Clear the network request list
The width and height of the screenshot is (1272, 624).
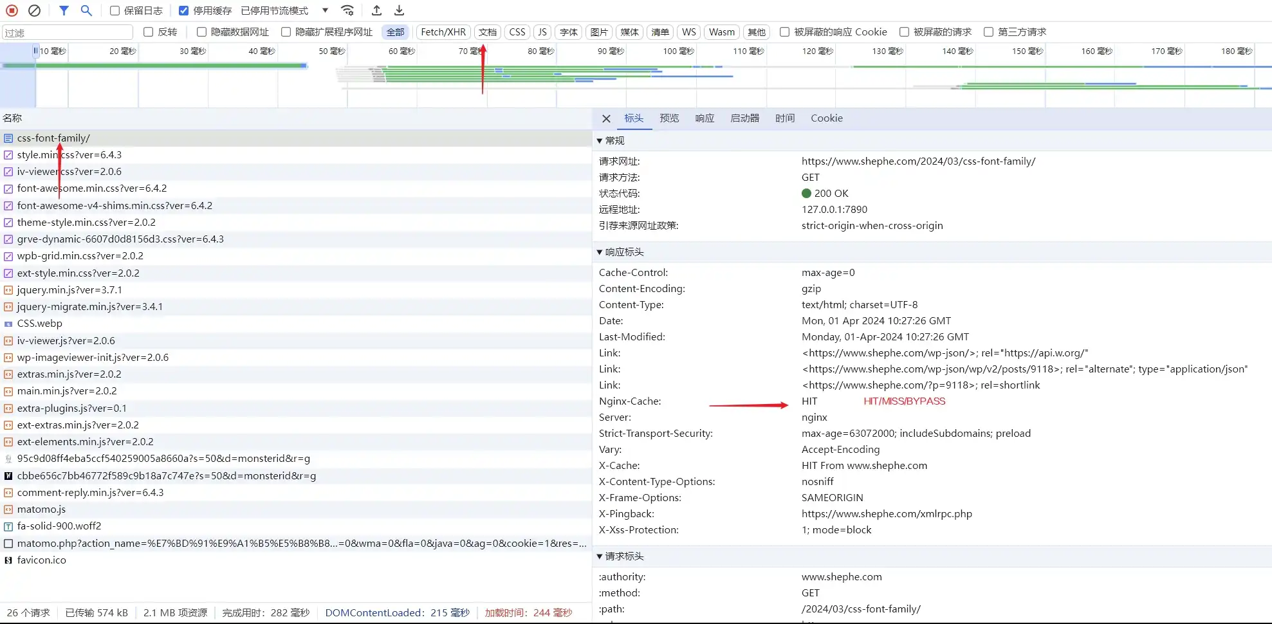[35, 10]
